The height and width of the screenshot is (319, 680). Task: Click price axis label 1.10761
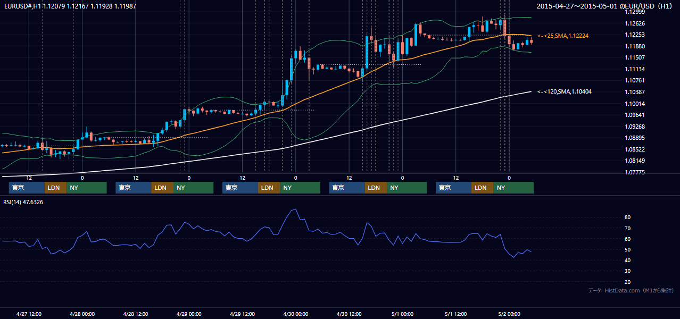635,80
